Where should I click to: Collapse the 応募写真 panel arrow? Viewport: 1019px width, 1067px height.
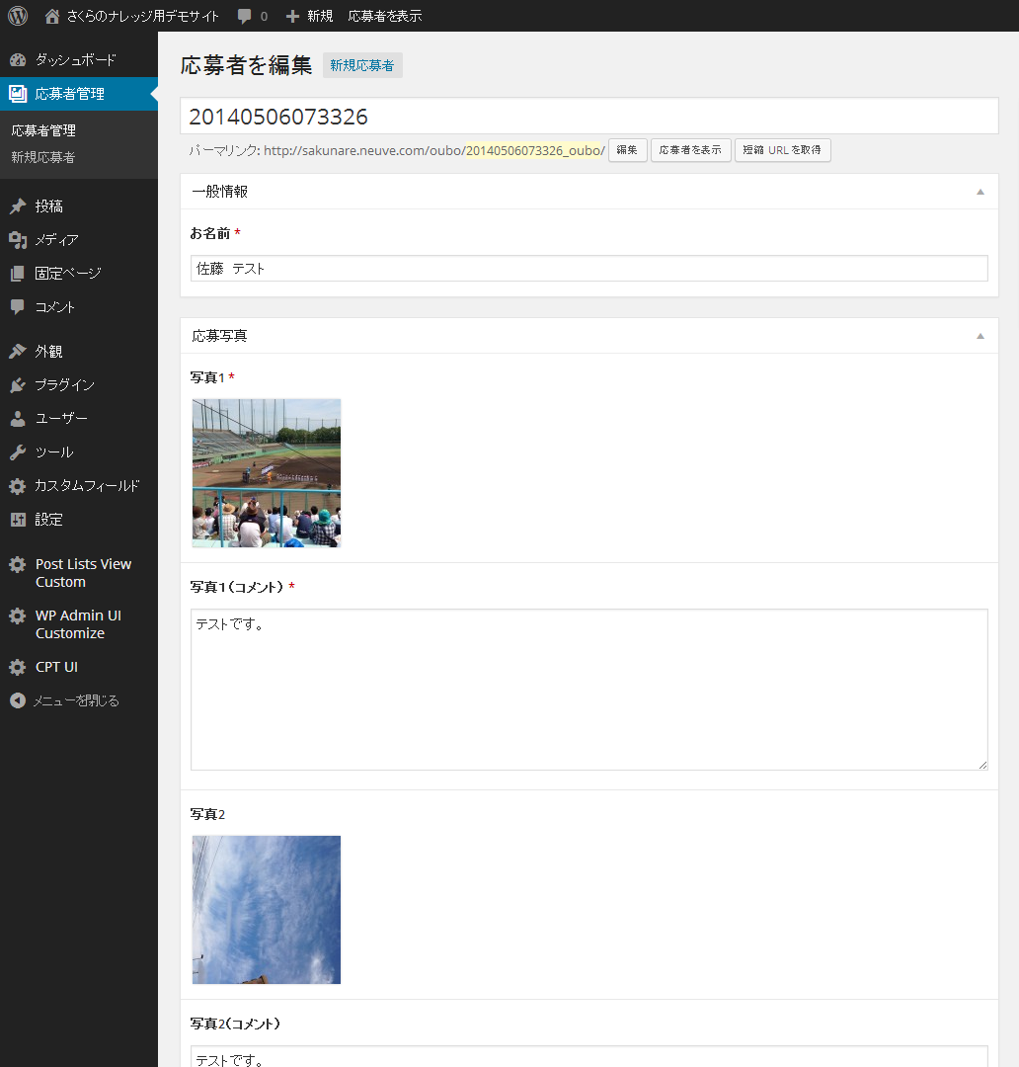[980, 336]
